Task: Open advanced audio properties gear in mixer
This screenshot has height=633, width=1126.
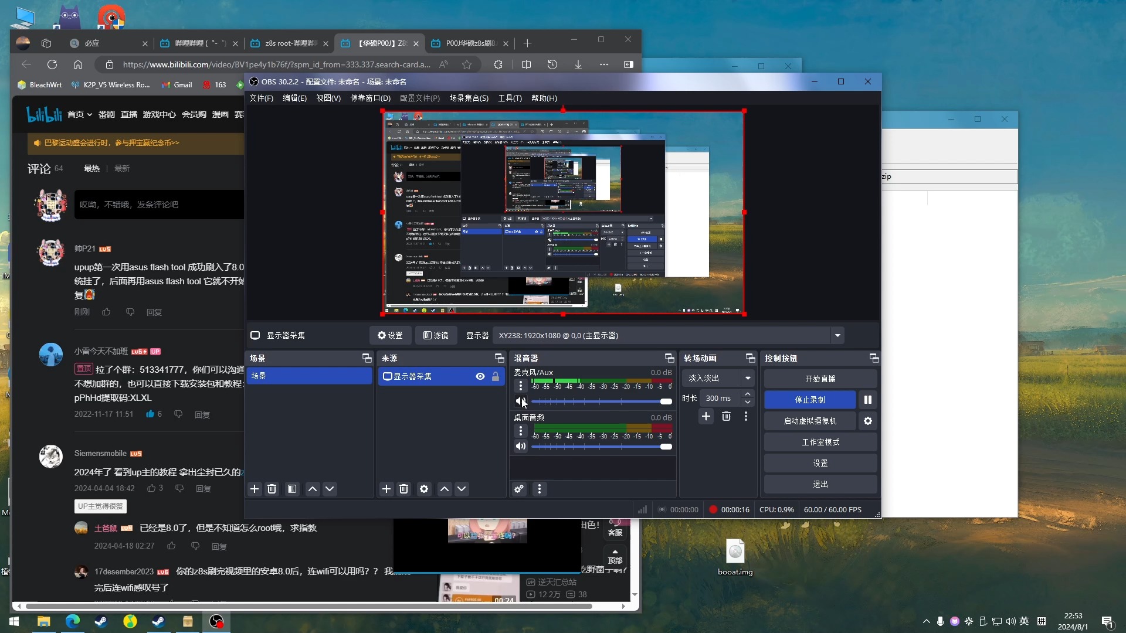Action: pyautogui.click(x=519, y=489)
